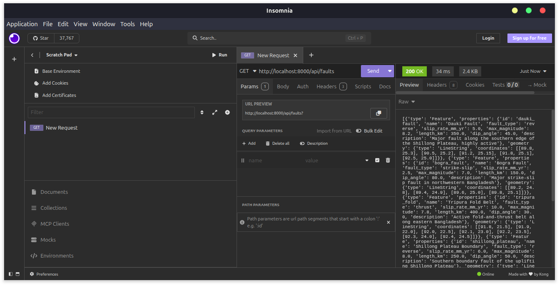Screen dimensions: 559x285
Task: Click the Sign up for free button
Action: (x=529, y=38)
